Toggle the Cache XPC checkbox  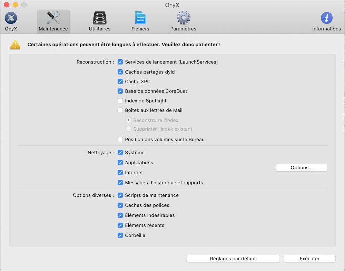coord(120,81)
